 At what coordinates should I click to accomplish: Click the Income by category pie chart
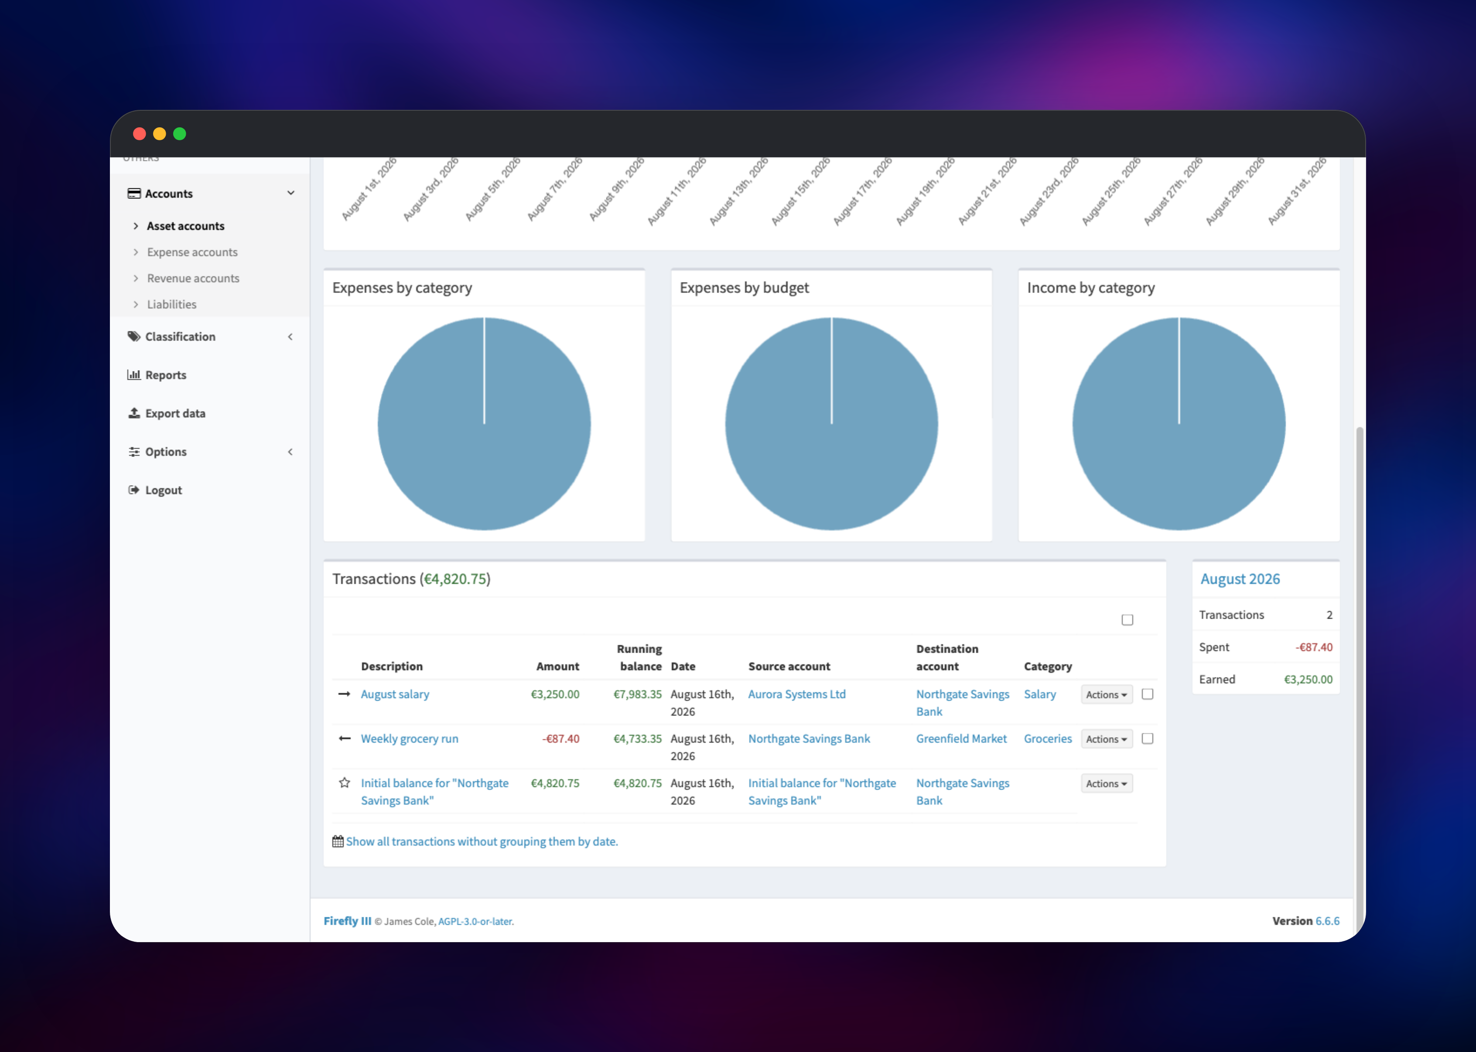1179,424
